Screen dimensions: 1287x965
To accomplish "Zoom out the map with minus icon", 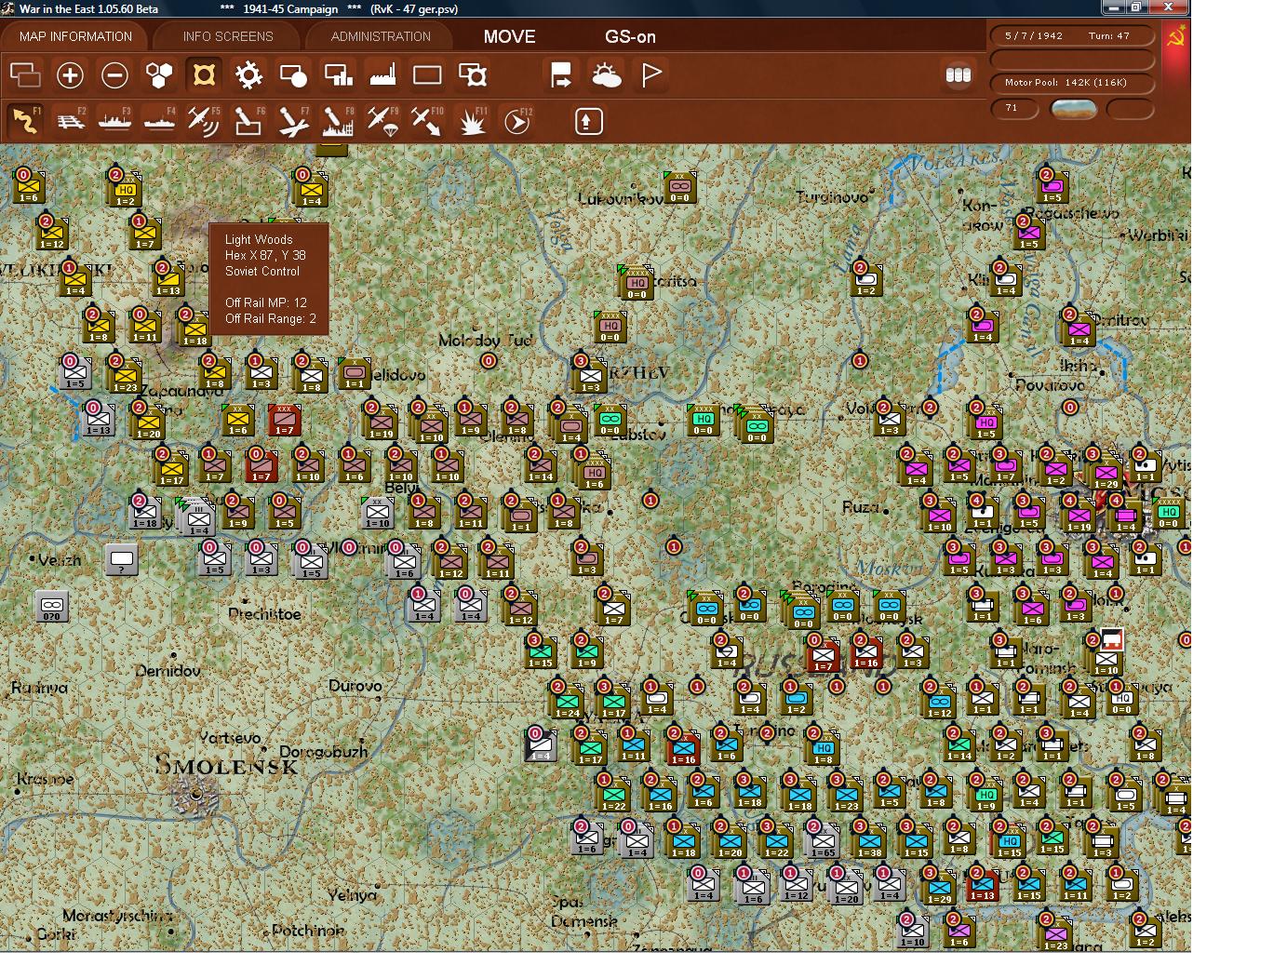I will coord(114,74).
